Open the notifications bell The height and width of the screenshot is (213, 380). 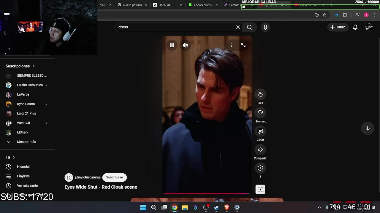tap(355, 27)
